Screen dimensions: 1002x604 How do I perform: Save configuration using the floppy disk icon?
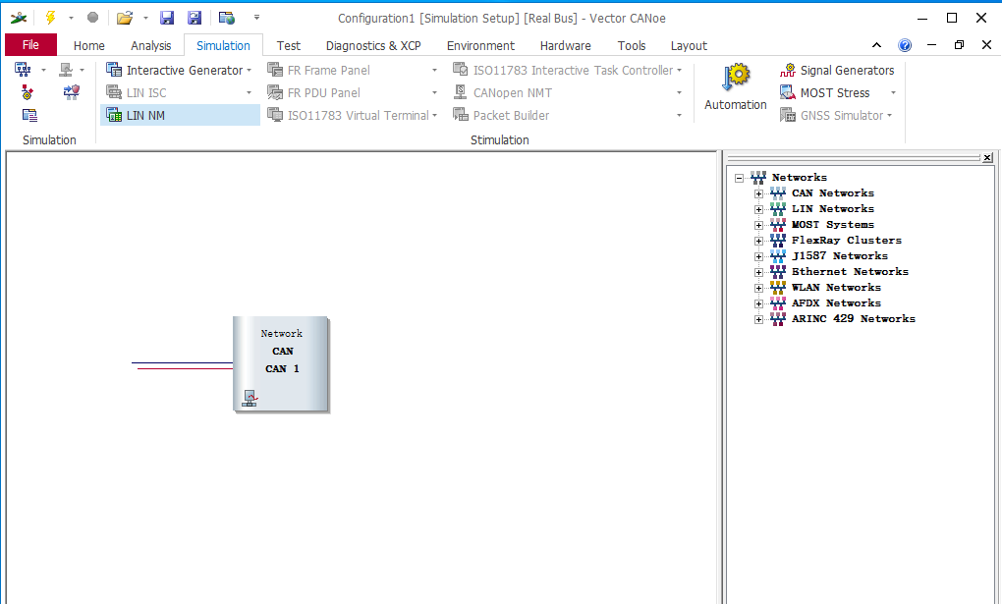[x=167, y=18]
